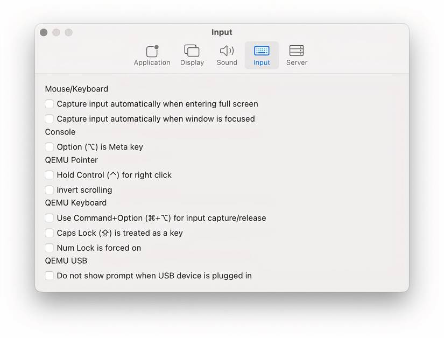Enable capture input when entering full screen
Image resolution: width=444 pixels, height=338 pixels.
[x=50, y=104]
